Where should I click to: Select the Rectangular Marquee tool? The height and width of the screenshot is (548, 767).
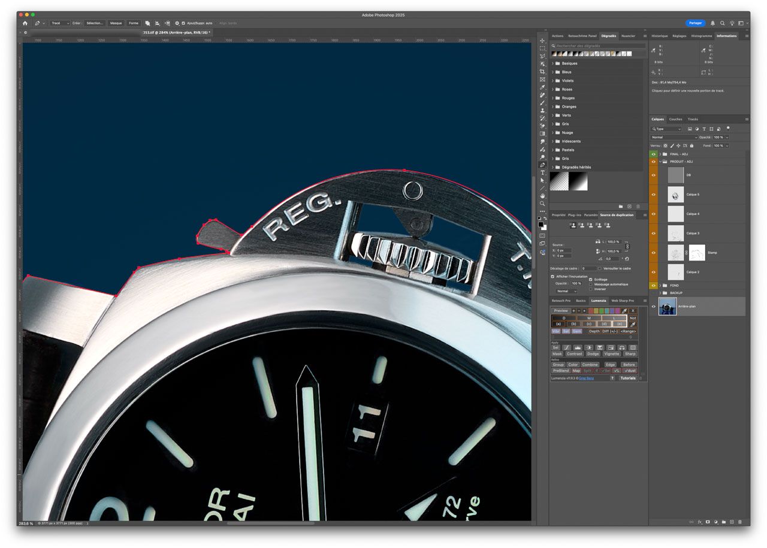[x=542, y=49]
